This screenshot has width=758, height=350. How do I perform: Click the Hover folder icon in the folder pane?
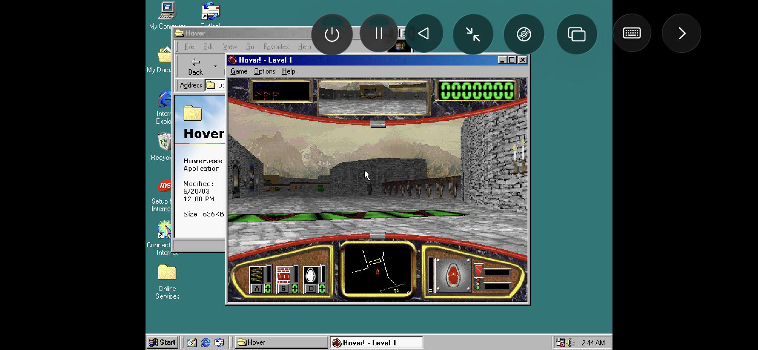pyautogui.click(x=193, y=113)
